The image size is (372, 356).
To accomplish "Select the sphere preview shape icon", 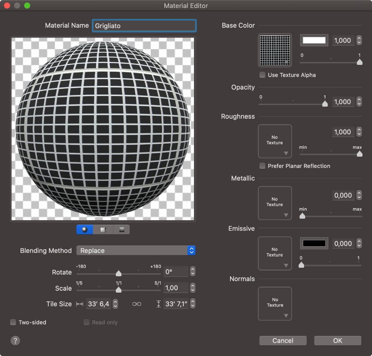I will (x=85, y=230).
